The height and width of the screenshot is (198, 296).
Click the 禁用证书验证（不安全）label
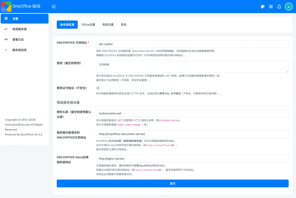(x=72, y=88)
